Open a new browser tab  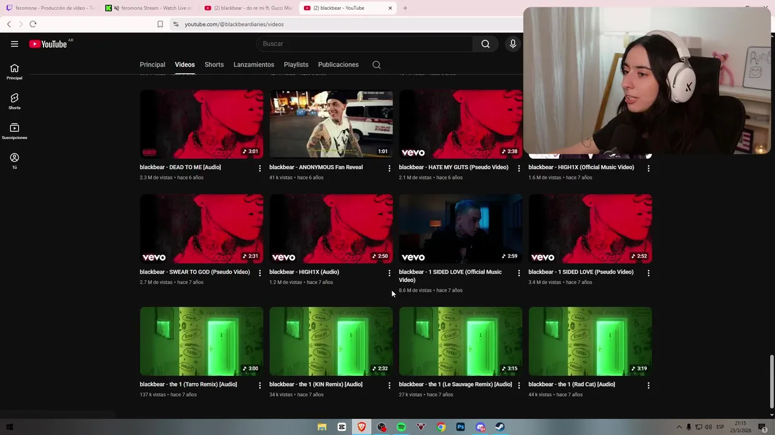point(405,8)
